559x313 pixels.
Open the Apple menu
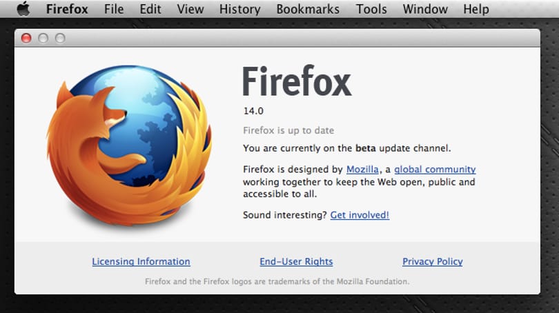coord(23,8)
